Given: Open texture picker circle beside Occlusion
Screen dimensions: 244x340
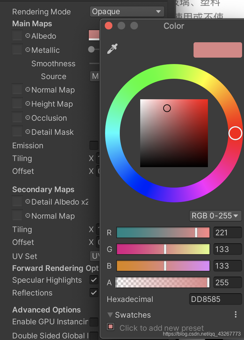Looking at the screenshot, I should click(27, 118).
